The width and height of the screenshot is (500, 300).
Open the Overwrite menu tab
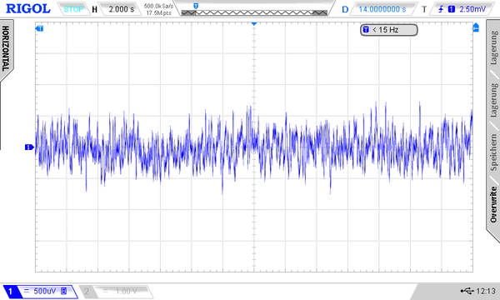click(493, 205)
